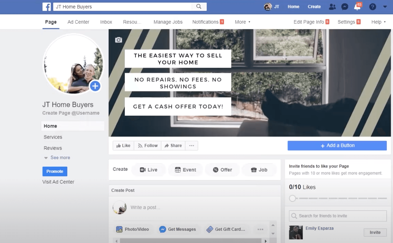
Task: Click the quick help question mark icon
Action: (372, 7)
